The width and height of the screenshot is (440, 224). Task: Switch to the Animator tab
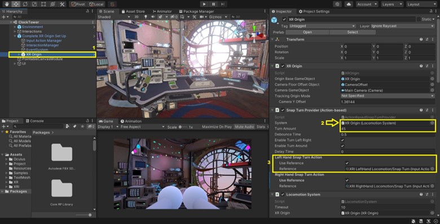(x=162, y=11)
